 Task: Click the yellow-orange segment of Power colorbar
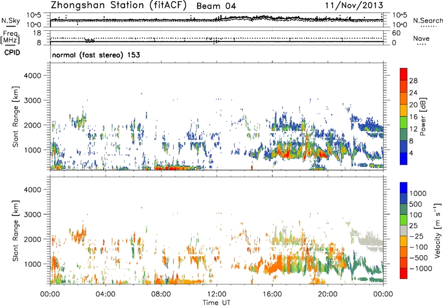point(404,110)
